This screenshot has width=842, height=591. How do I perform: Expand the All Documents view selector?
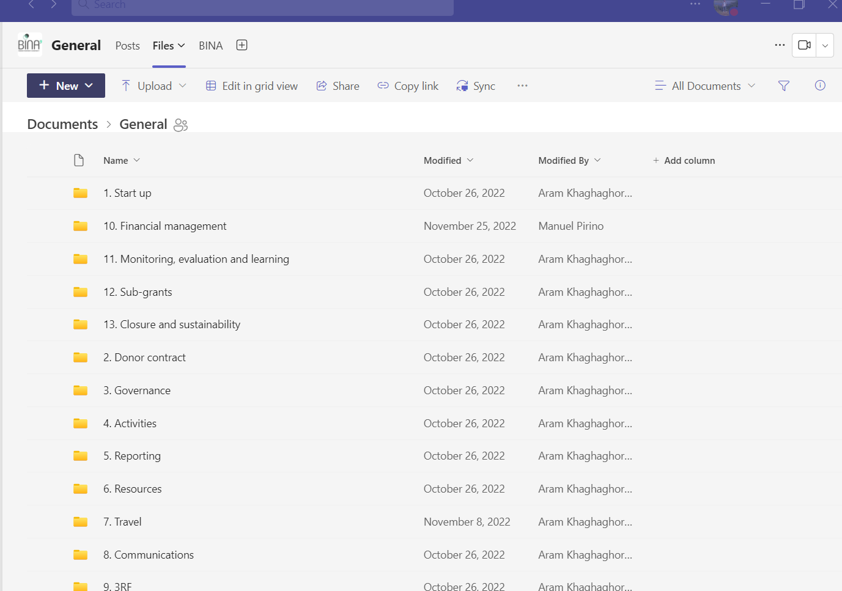click(705, 86)
